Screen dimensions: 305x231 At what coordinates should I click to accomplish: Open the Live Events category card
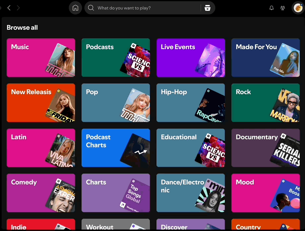[191, 58]
